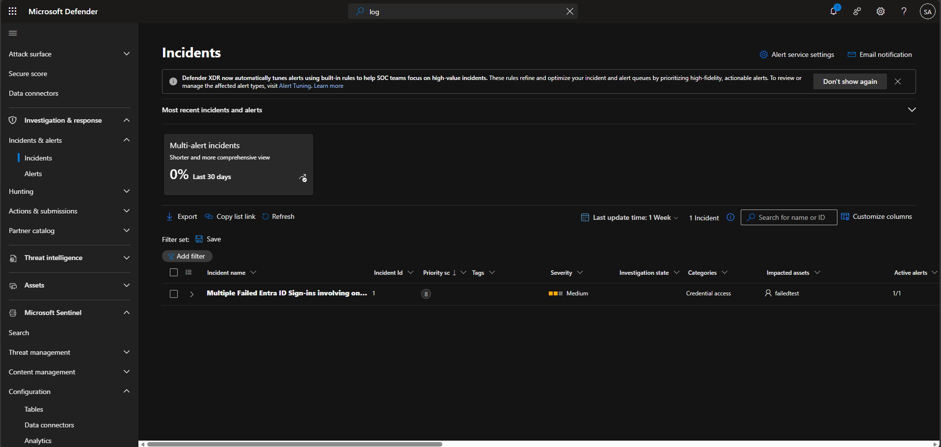Open the Alert Tuning link
The image size is (941, 447).
295,86
